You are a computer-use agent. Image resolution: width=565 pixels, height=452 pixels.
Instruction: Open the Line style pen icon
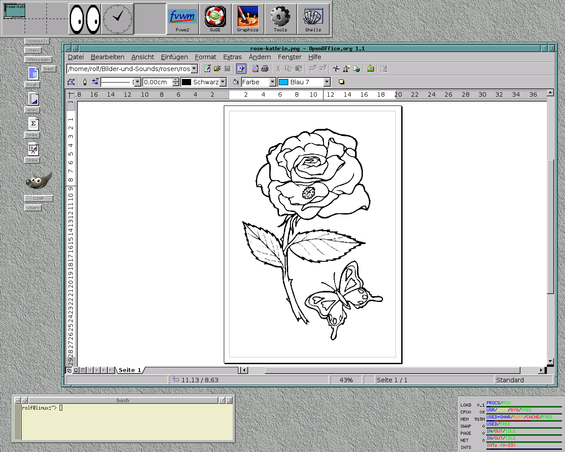click(x=85, y=82)
